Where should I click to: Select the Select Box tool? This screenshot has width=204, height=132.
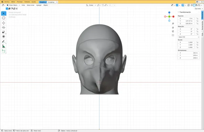(3, 13)
